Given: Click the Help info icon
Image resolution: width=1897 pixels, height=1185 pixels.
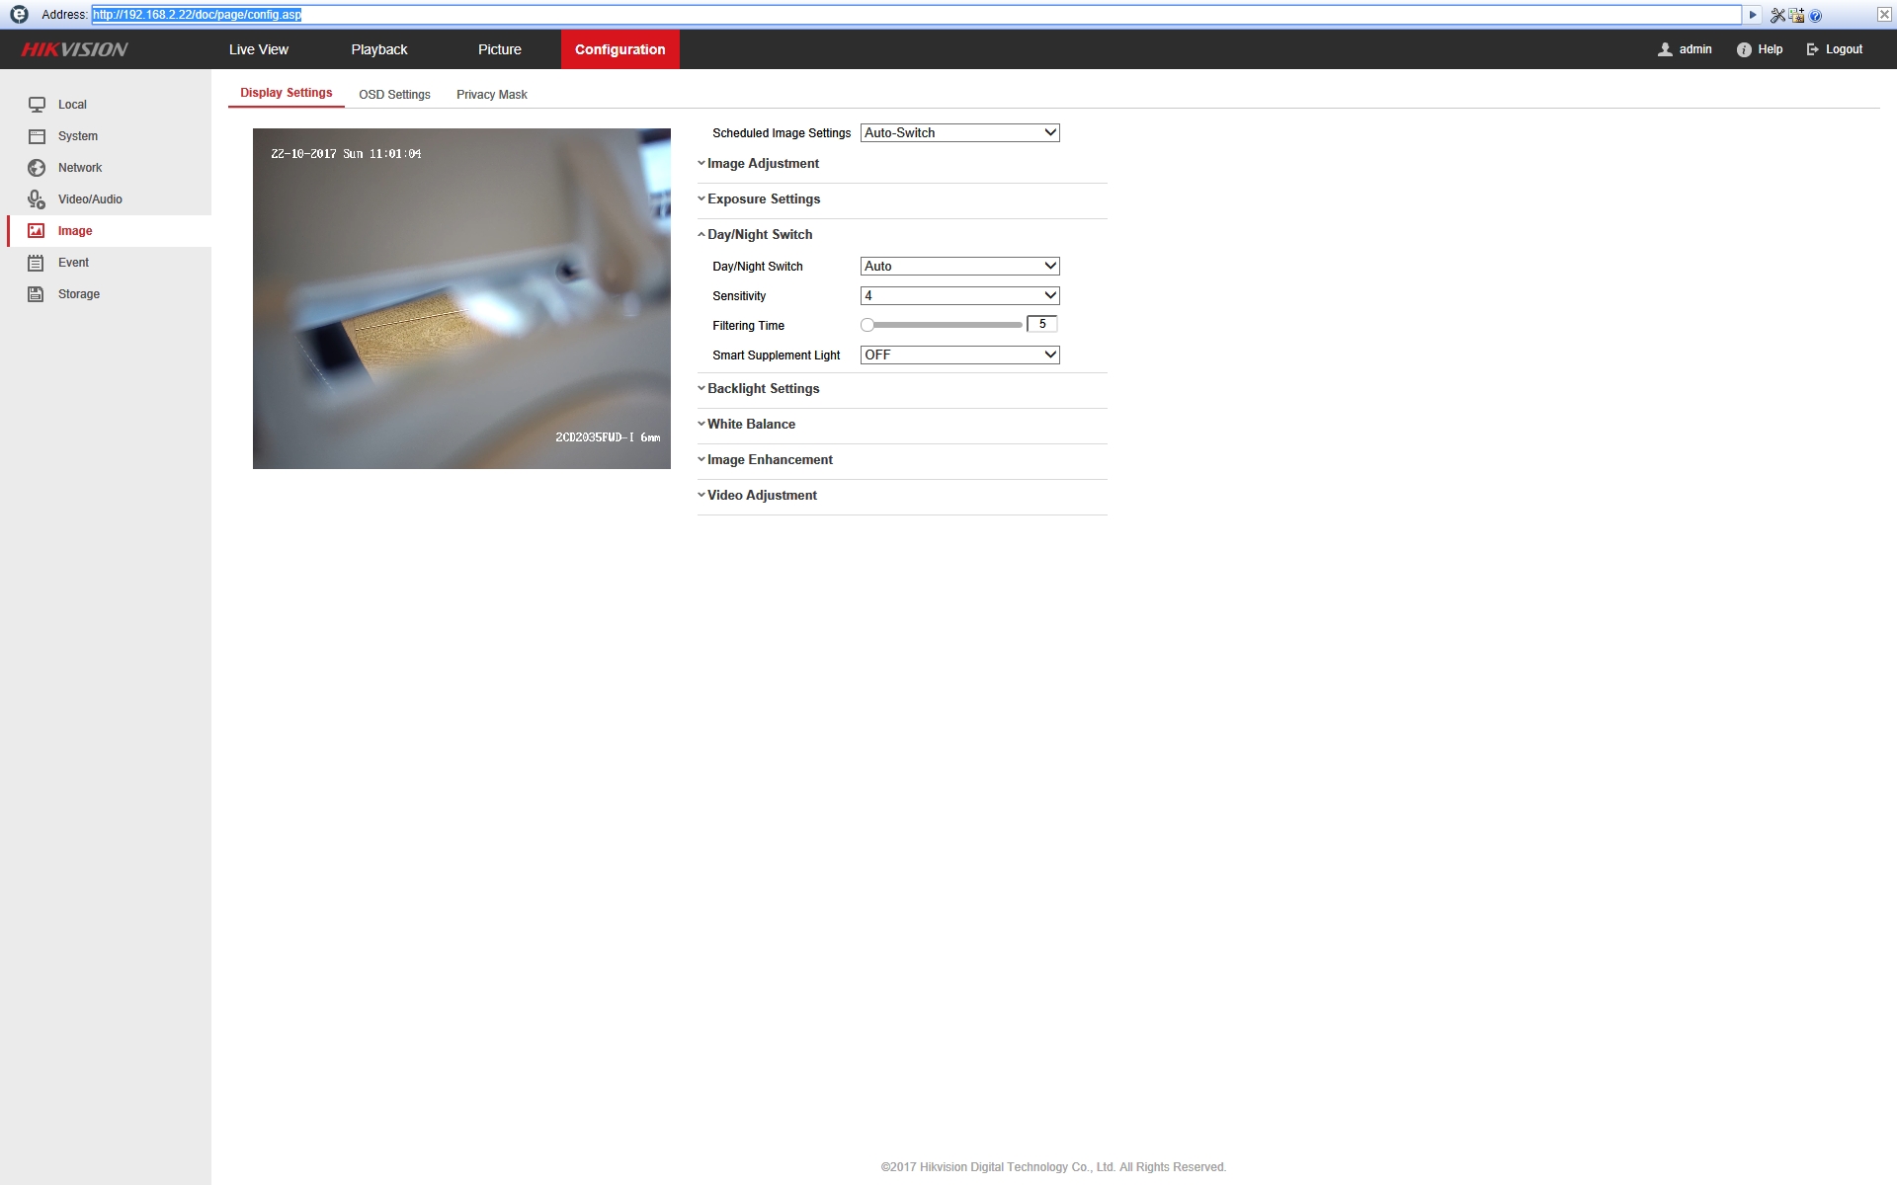Looking at the screenshot, I should tap(1744, 49).
